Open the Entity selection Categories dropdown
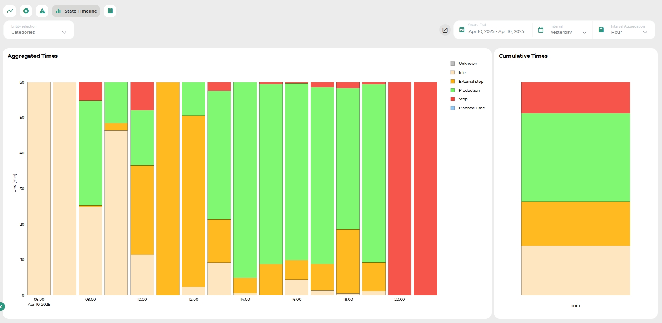 pyautogui.click(x=39, y=30)
